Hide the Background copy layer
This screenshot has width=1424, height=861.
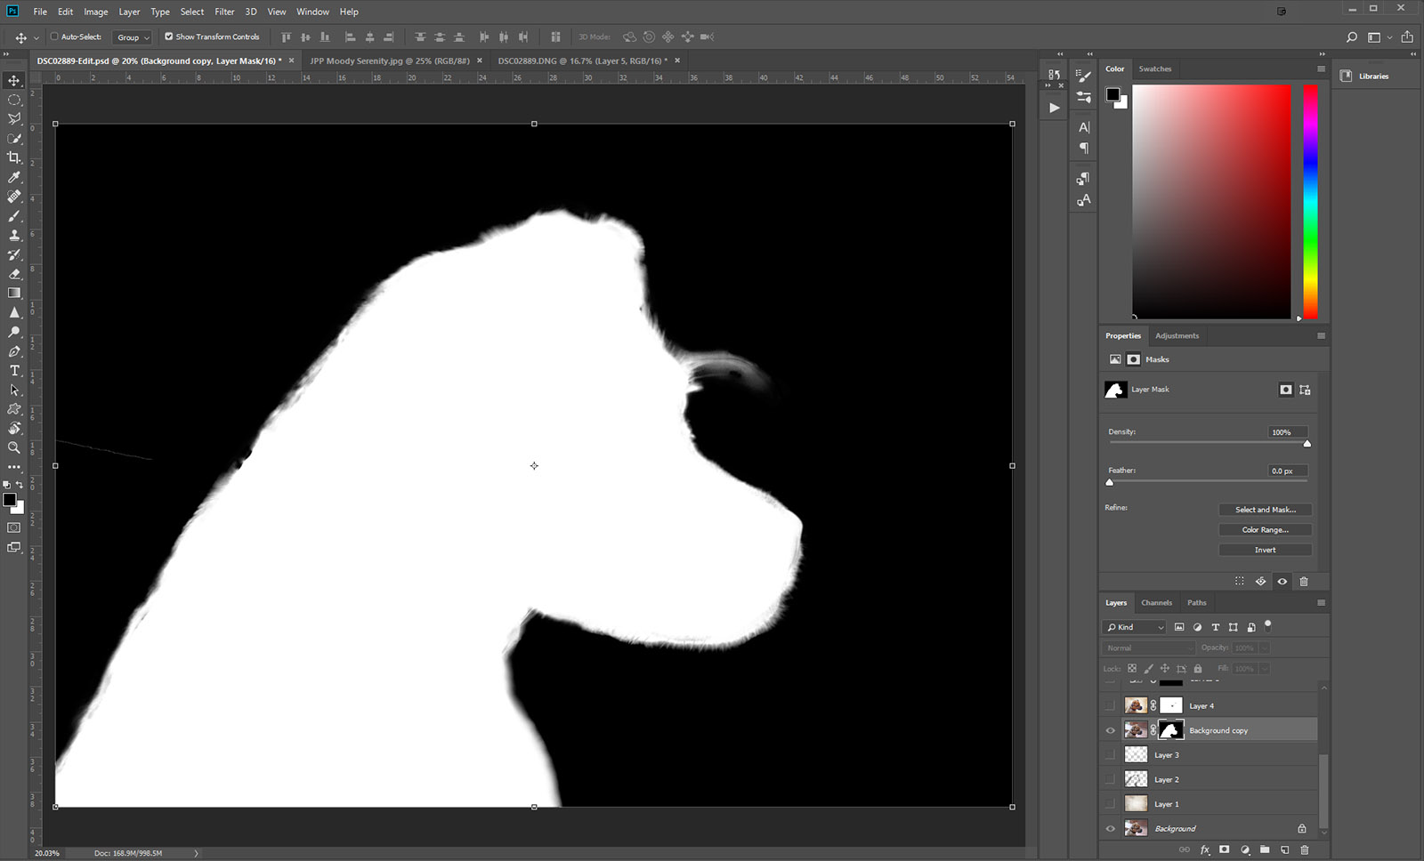click(x=1110, y=730)
